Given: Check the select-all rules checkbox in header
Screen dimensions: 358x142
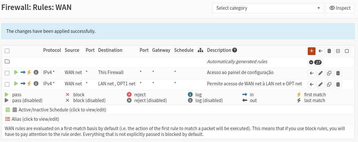Looking at the screenshot, I should pos(7,51).
